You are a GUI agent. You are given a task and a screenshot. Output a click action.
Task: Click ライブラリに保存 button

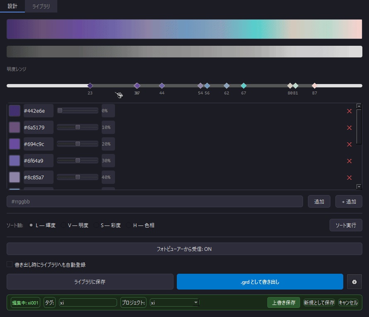[90, 282]
